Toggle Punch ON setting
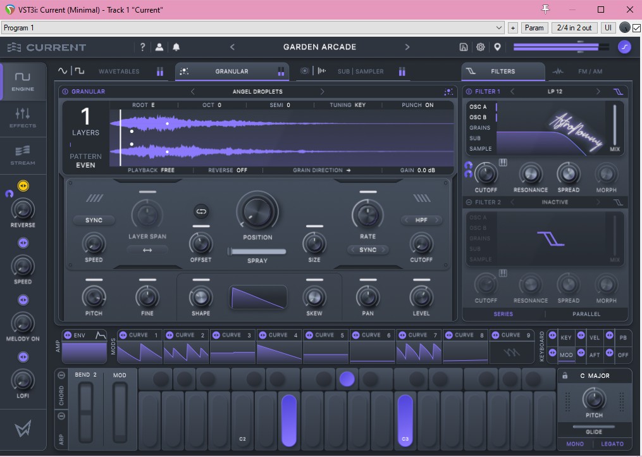The image size is (642, 457). (417, 105)
